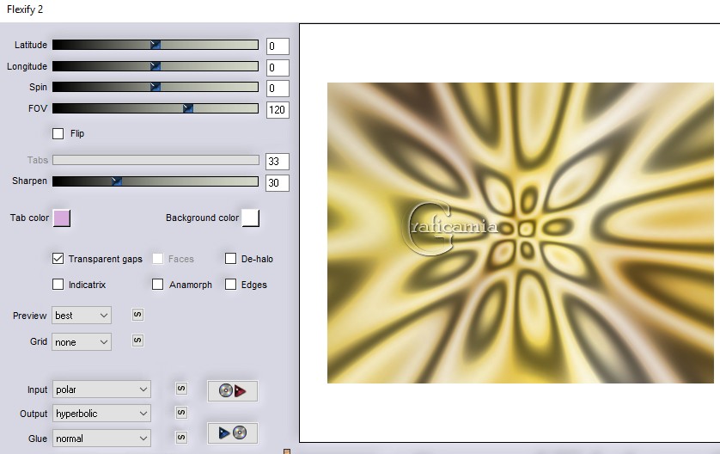
Task: Open the Input dropdown showing polar
Action: pyautogui.click(x=101, y=390)
